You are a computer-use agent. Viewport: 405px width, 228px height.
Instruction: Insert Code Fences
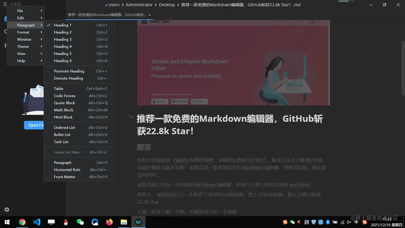(x=79, y=96)
